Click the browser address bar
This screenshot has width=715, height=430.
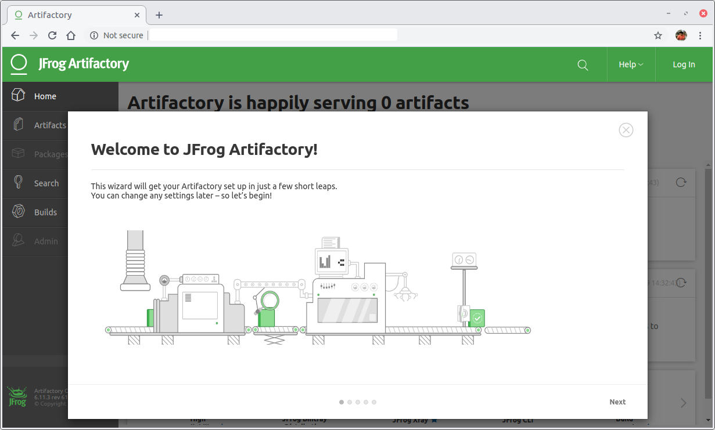coord(272,35)
